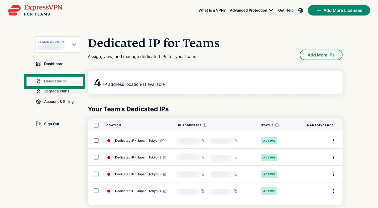Click the row name 'Dedicated IP - Japan (Tokyo) 3'
The height and width of the screenshot is (208, 378).
coord(138,174)
